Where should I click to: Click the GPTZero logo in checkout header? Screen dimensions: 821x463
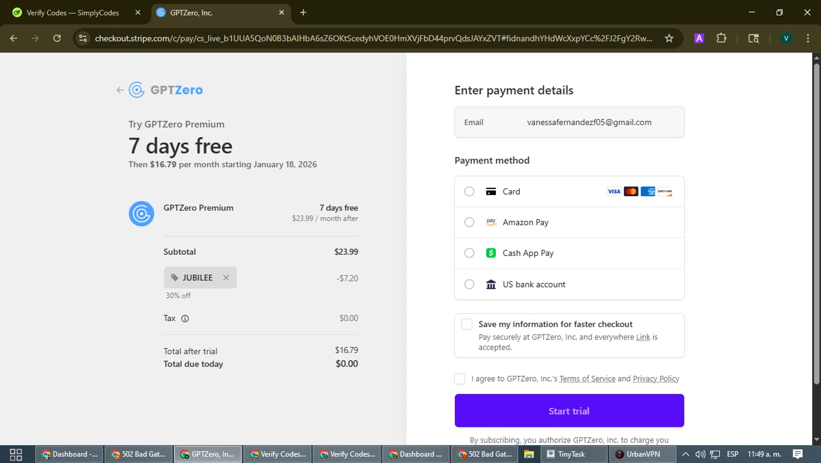tap(166, 90)
